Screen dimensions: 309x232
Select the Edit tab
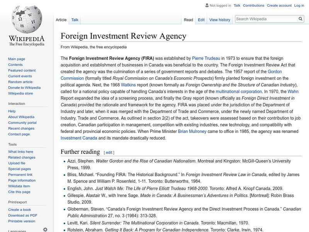pyautogui.click(x=202, y=19)
